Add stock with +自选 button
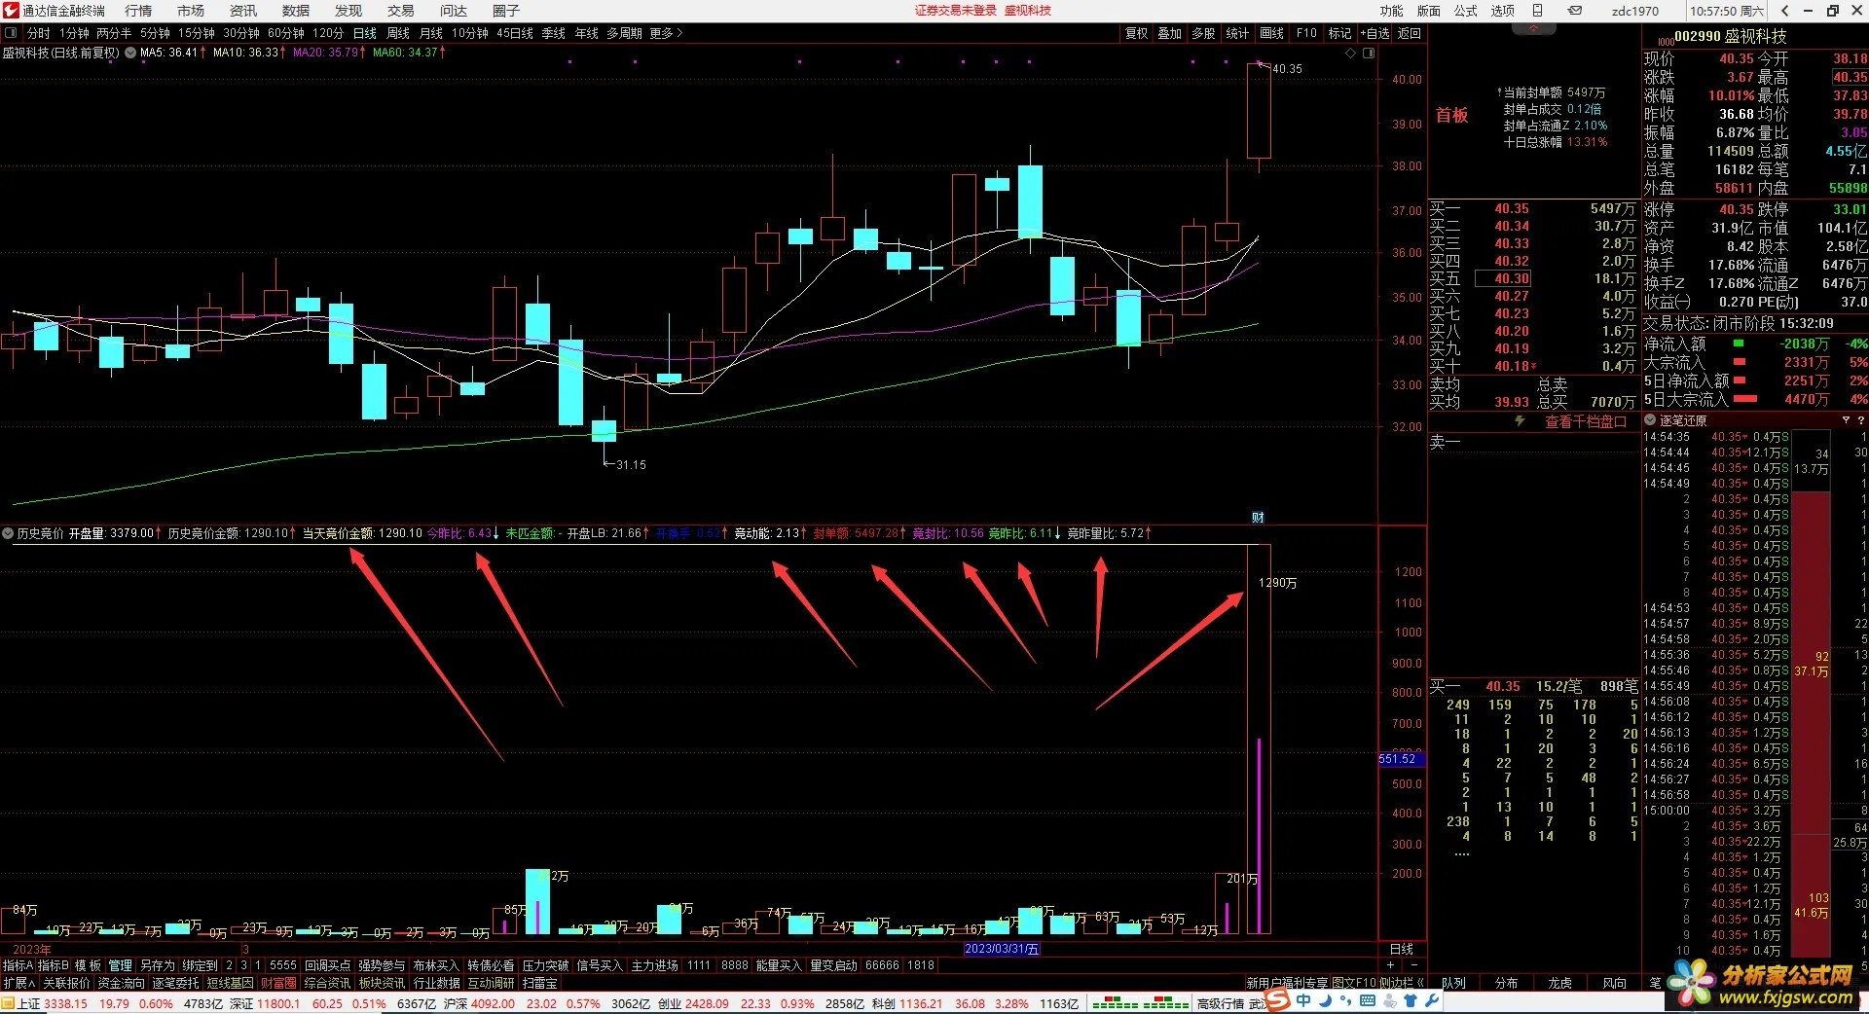The image size is (1869, 1014). (x=1374, y=33)
